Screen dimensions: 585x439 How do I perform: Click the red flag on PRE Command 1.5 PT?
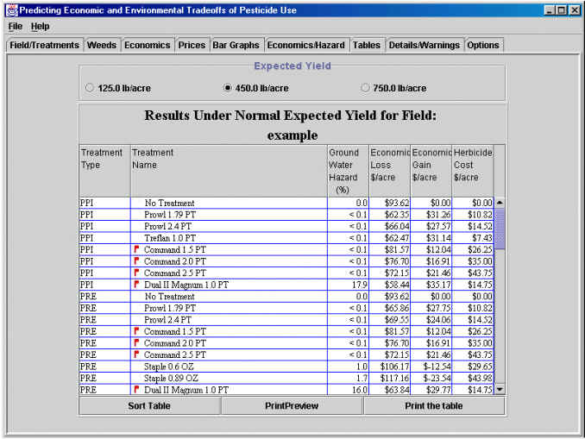click(x=136, y=331)
